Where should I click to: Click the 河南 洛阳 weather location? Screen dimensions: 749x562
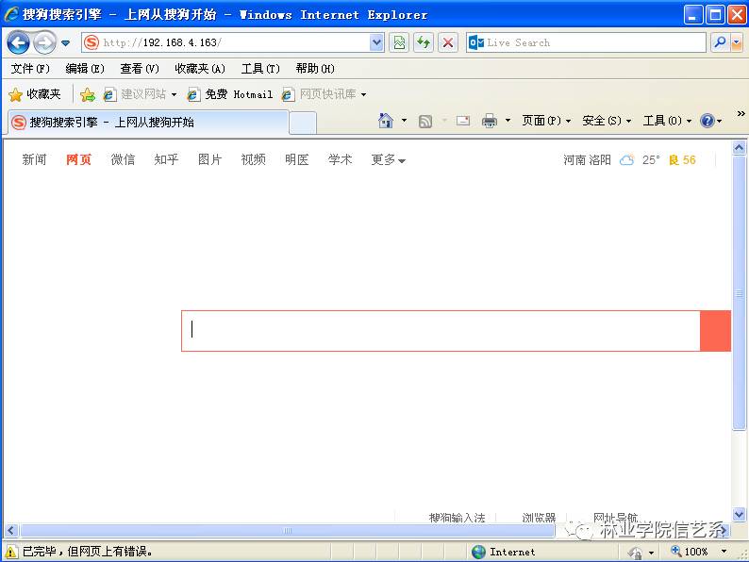[587, 160]
